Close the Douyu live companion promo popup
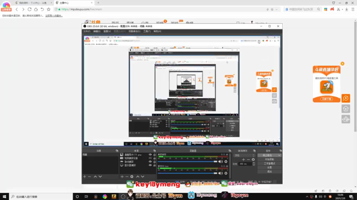The height and width of the screenshot is (200, 357). [x=342, y=64]
